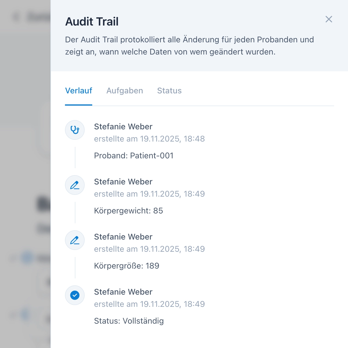Click the proband creation icon at the timeline top

pos(75,130)
